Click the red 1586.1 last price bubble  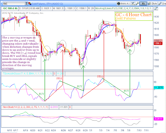(x=158, y=44)
